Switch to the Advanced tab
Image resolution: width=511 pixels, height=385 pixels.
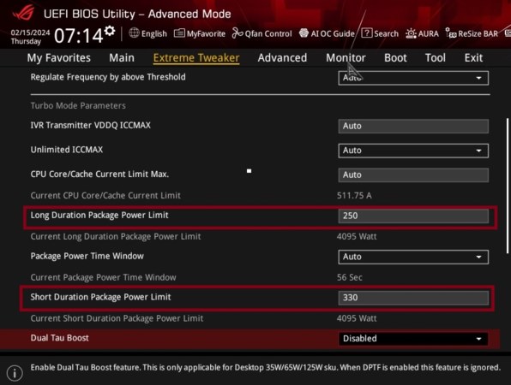point(282,58)
